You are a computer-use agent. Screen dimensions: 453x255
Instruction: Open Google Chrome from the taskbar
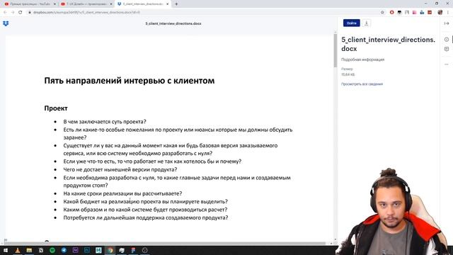tap(110, 250)
